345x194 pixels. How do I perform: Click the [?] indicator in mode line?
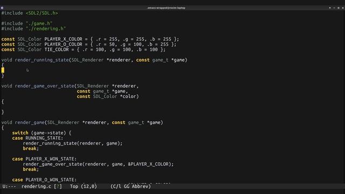[58, 186]
